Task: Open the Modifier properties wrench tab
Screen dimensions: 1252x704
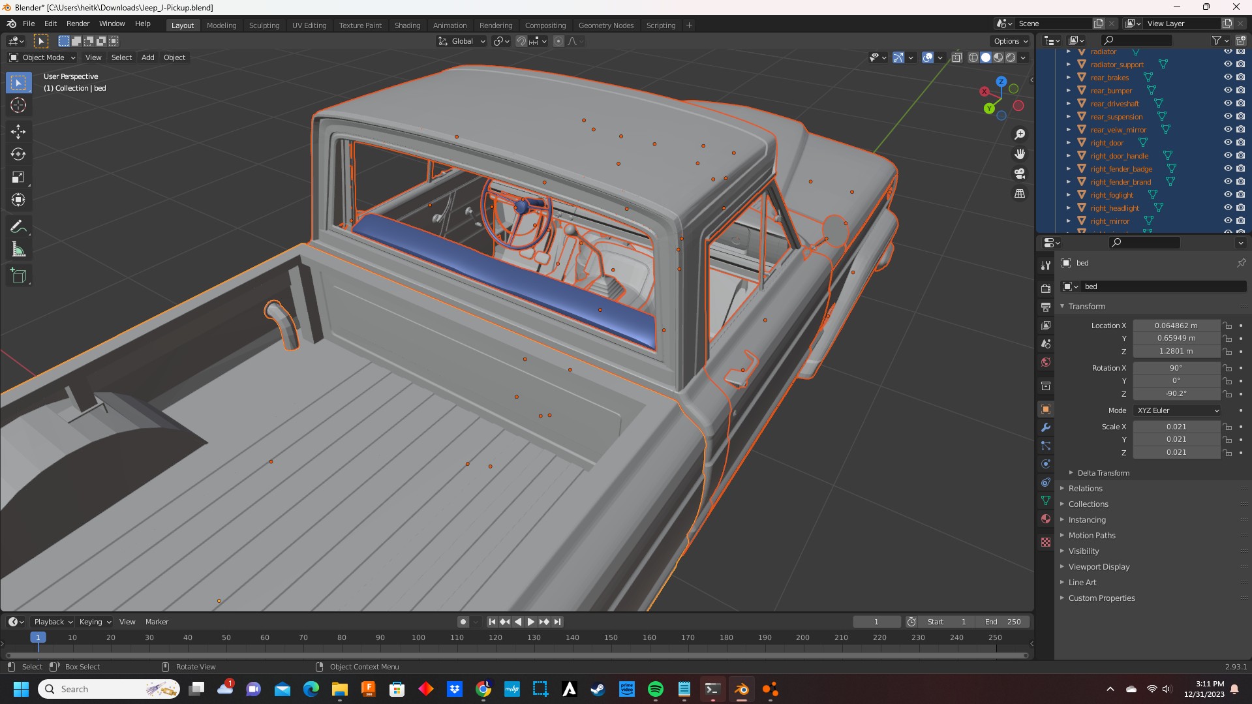Action: click(x=1046, y=427)
